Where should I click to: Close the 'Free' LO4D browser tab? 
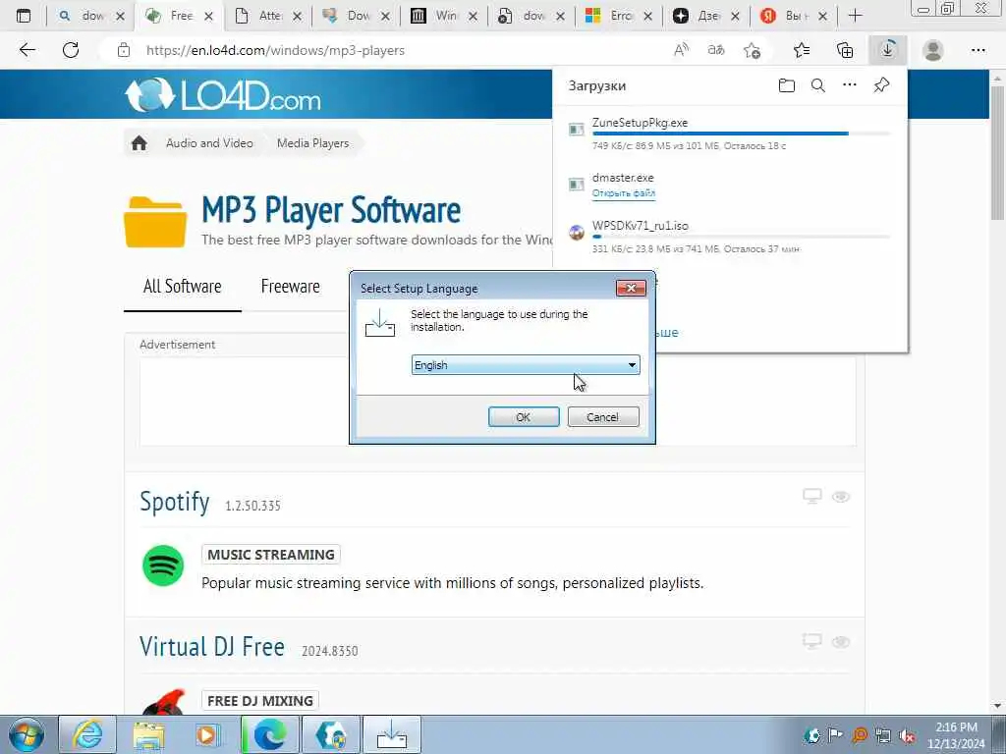208,16
